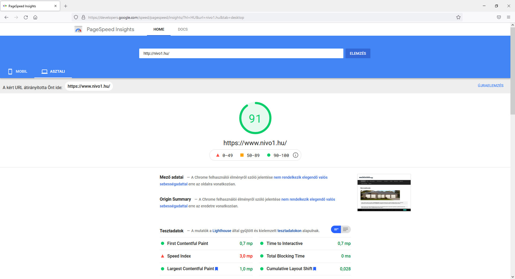515x279 pixels.
Task: Switch to expanded metrics view toggle
Action: click(346, 229)
